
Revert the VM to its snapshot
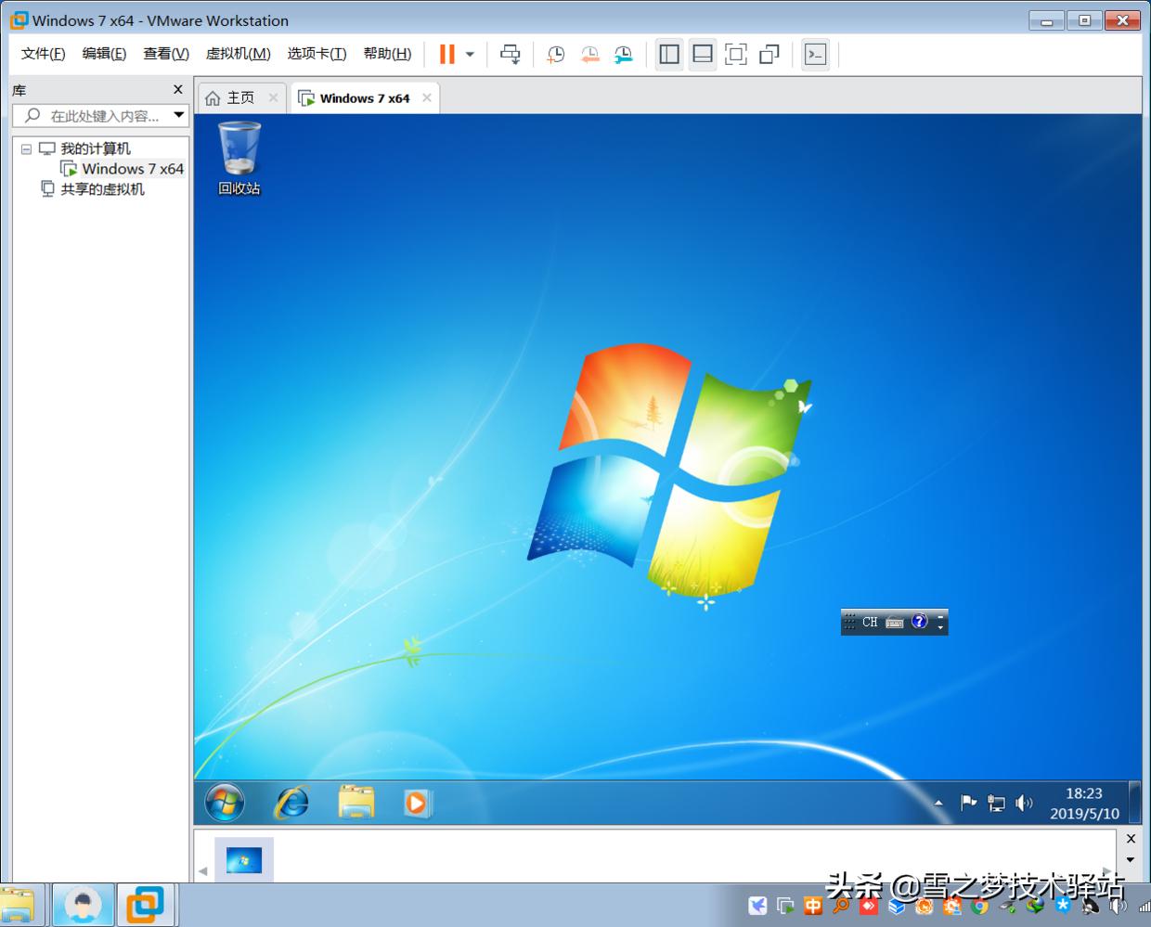point(589,54)
